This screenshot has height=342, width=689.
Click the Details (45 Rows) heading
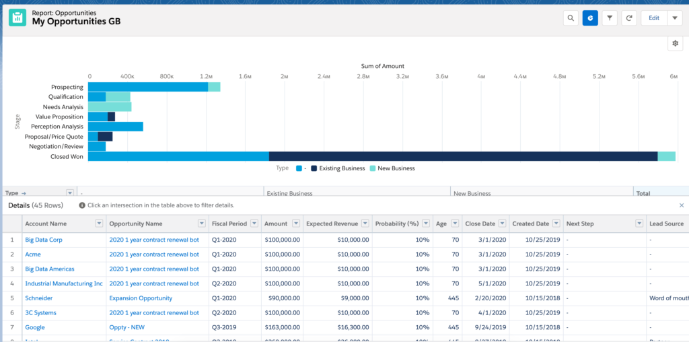click(x=36, y=205)
